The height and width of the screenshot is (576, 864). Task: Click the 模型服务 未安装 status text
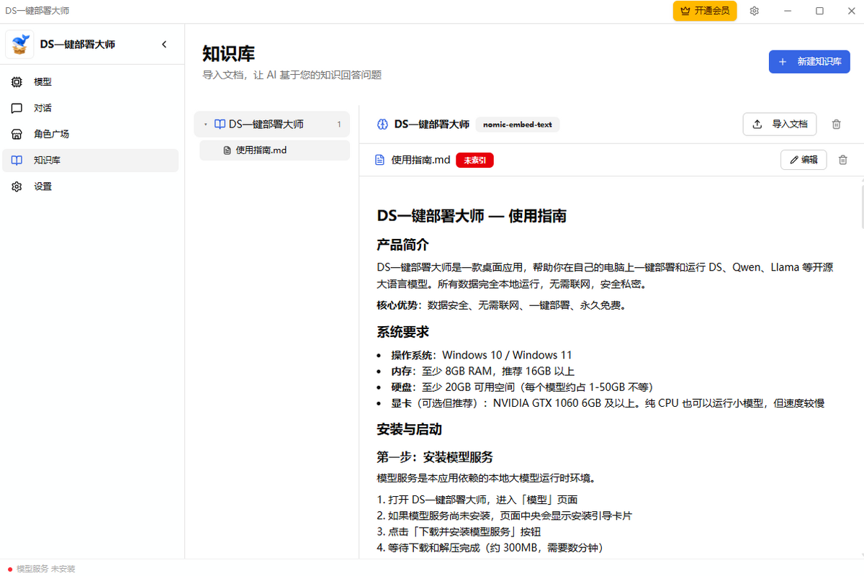pyautogui.click(x=45, y=569)
